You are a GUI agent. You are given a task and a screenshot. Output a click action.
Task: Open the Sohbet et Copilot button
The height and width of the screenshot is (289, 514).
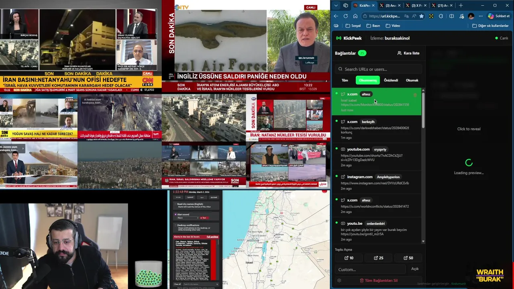click(499, 16)
